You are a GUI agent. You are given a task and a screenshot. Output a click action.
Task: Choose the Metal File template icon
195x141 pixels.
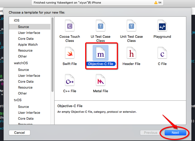pos(101,80)
